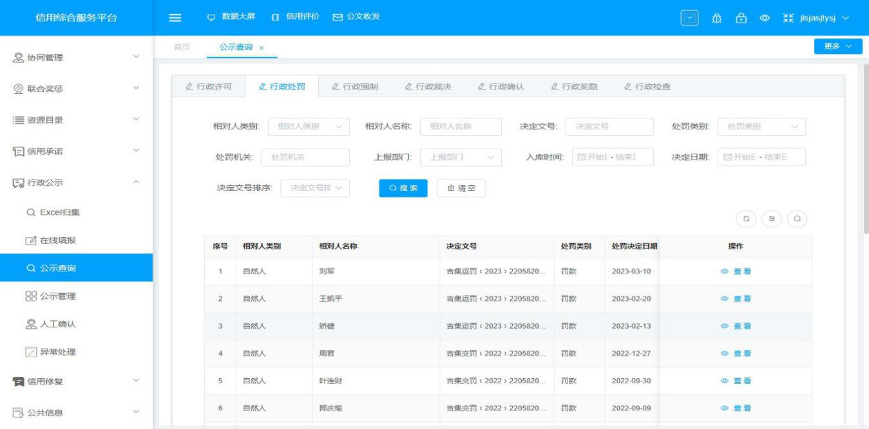Expand the 上报部门 dropdown
The height and width of the screenshot is (429, 869).
pos(461,158)
